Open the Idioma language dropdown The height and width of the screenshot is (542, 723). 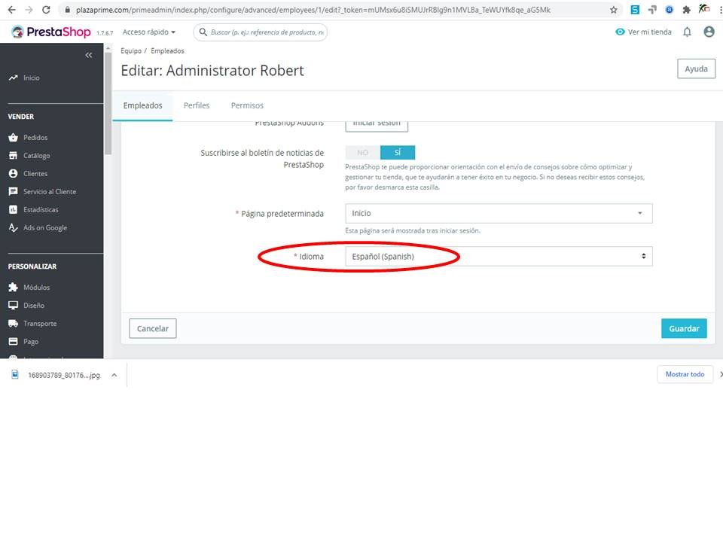click(x=499, y=256)
